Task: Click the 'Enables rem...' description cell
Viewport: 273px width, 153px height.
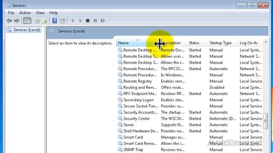Action: click(x=173, y=81)
